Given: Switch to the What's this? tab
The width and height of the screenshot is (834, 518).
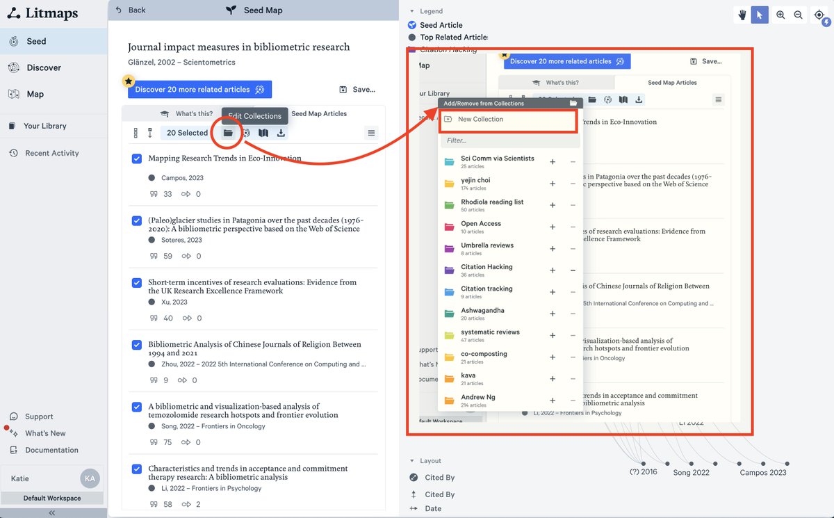Looking at the screenshot, I should pos(186,113).
